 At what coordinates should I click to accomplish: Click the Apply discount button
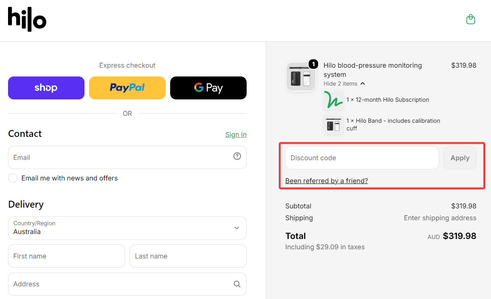tap(460, 158)
